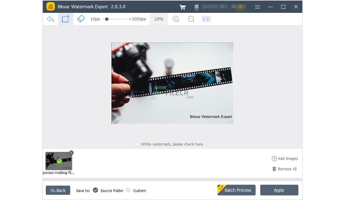Check the white watermark option
Screen dimensions: 345x200
tap(137, 144)
